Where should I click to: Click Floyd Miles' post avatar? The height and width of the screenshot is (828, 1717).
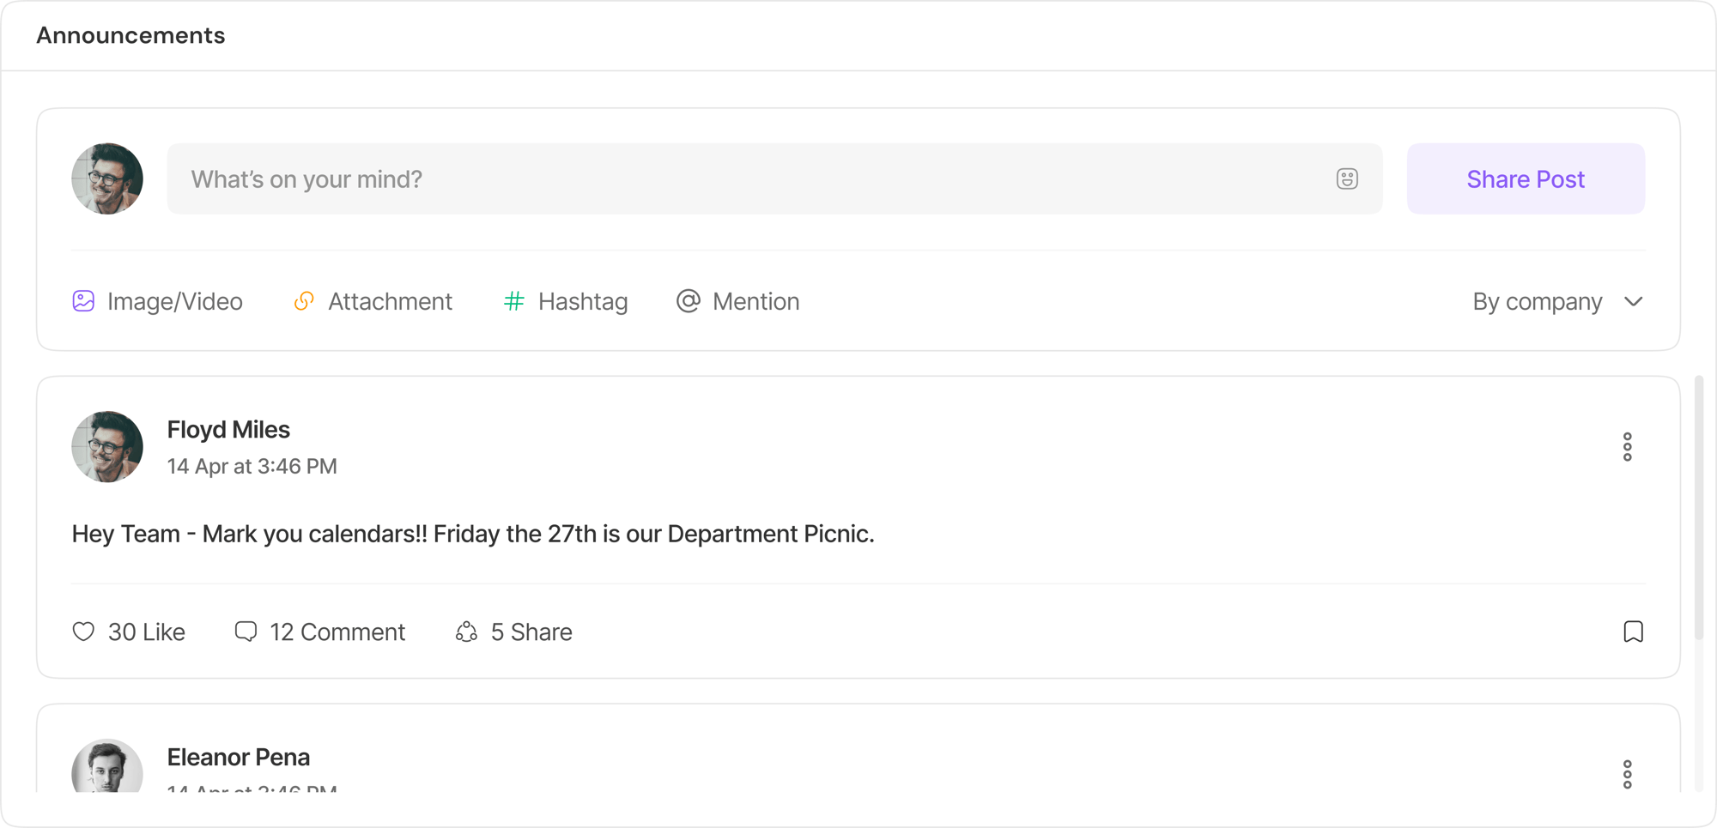107,447
